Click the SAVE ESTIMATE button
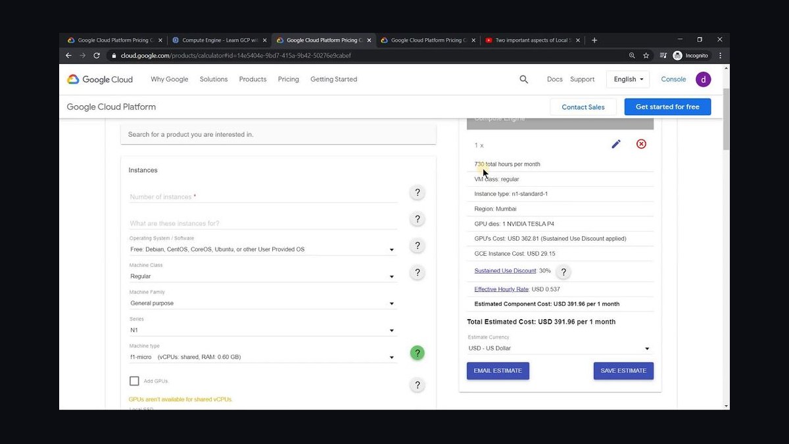 pyautogui.click(x=623, y=371)
